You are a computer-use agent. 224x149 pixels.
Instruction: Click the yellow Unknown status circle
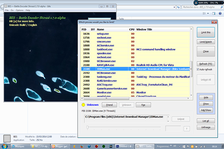click(x=83, y=105)
